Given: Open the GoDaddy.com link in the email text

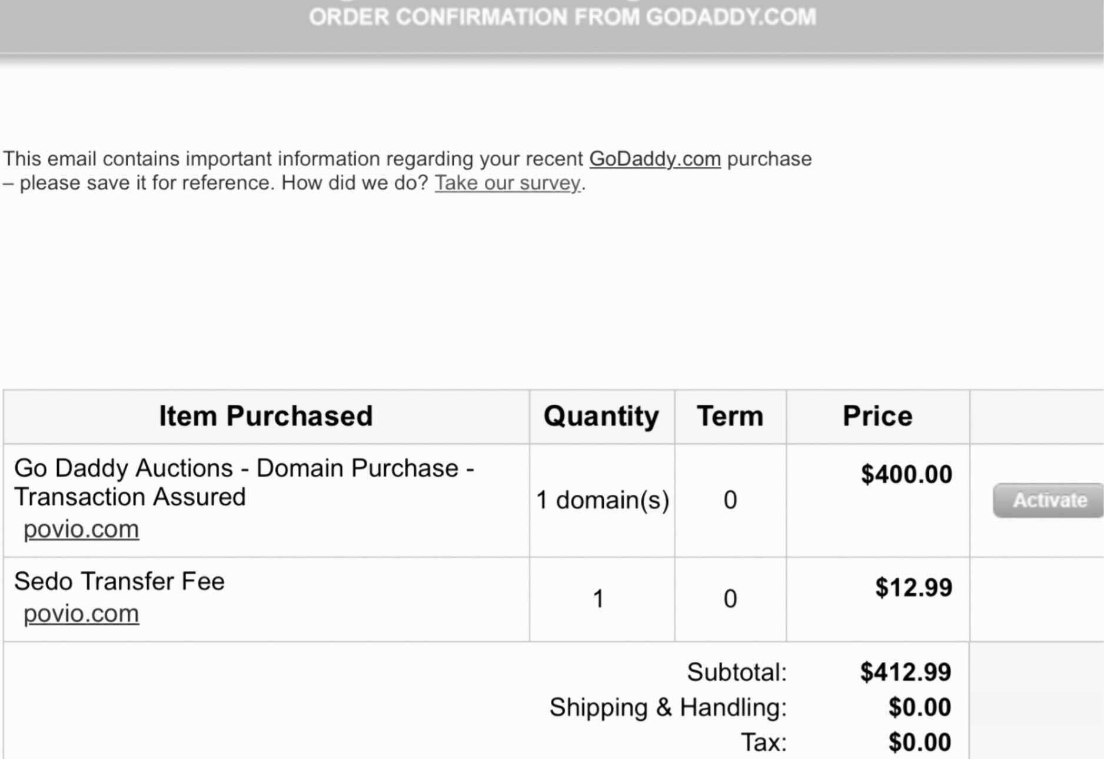Looking at the screenshot, I should coord(654,159).
